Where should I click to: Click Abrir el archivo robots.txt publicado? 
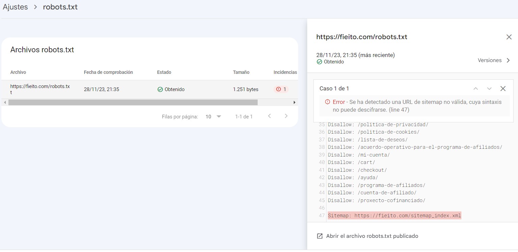pos(372,236)
